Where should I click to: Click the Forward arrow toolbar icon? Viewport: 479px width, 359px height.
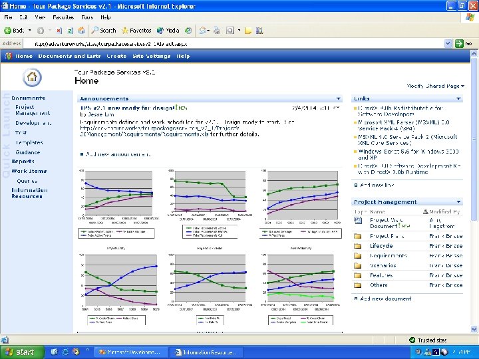click(41, 31)
